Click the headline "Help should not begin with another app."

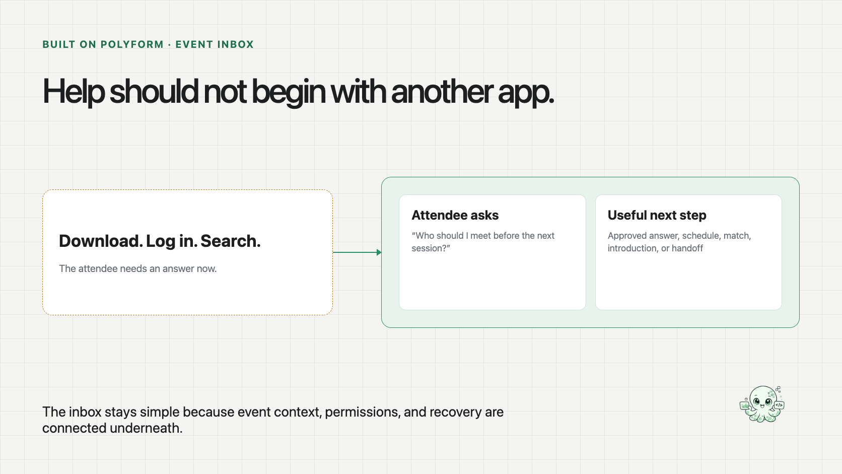[x=298, y=92]
